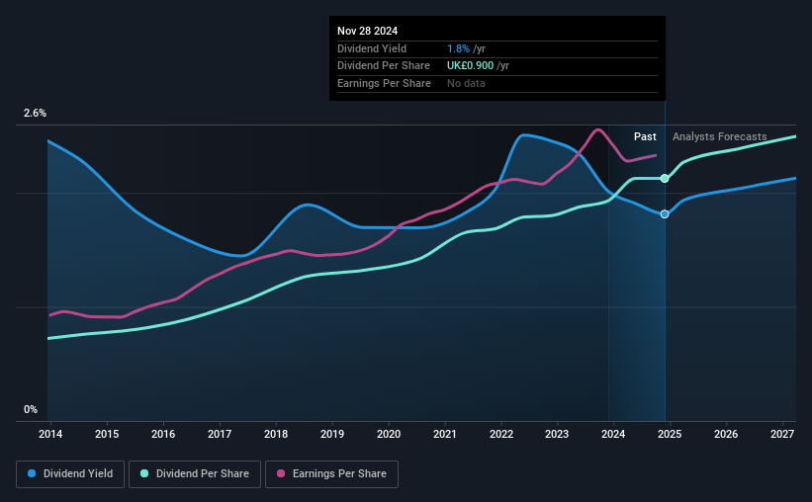Click the pink Earnings Per Share legend dot

tap(281, 473)
